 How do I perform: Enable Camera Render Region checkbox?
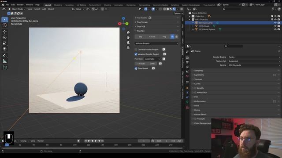coord(136,50)
